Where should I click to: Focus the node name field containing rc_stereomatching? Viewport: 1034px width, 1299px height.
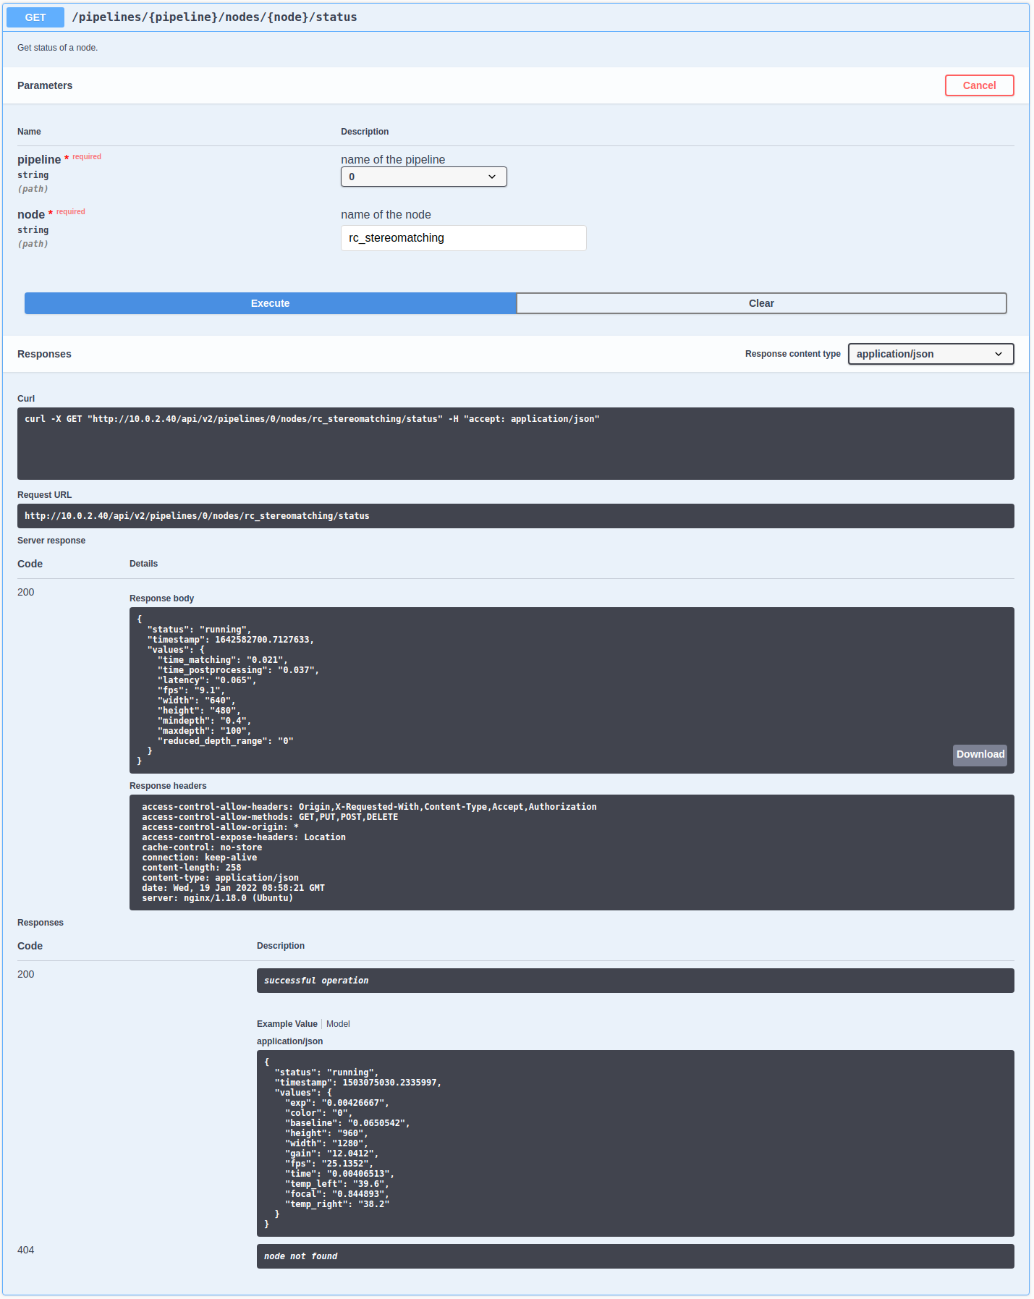pos(463,238)
